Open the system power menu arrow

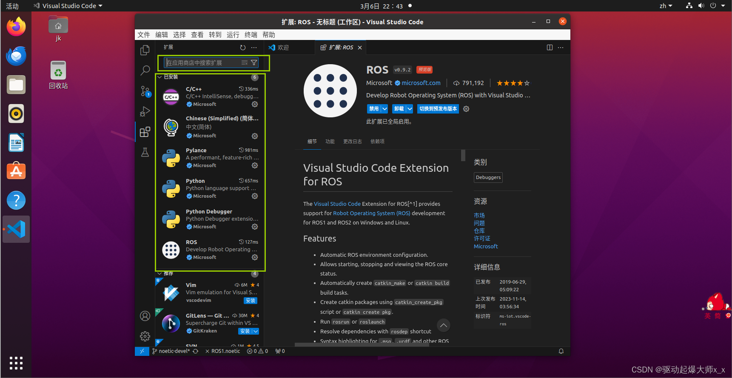723,6
